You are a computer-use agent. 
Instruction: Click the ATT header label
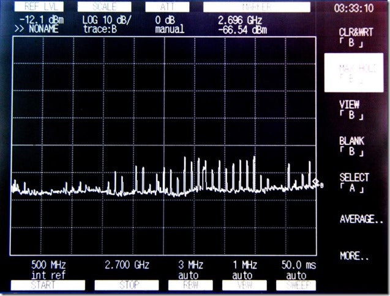click(x=167, y=7)
